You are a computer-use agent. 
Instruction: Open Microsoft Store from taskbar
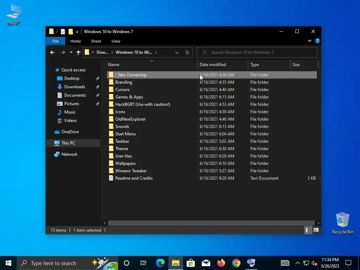(x=191, y=263)
